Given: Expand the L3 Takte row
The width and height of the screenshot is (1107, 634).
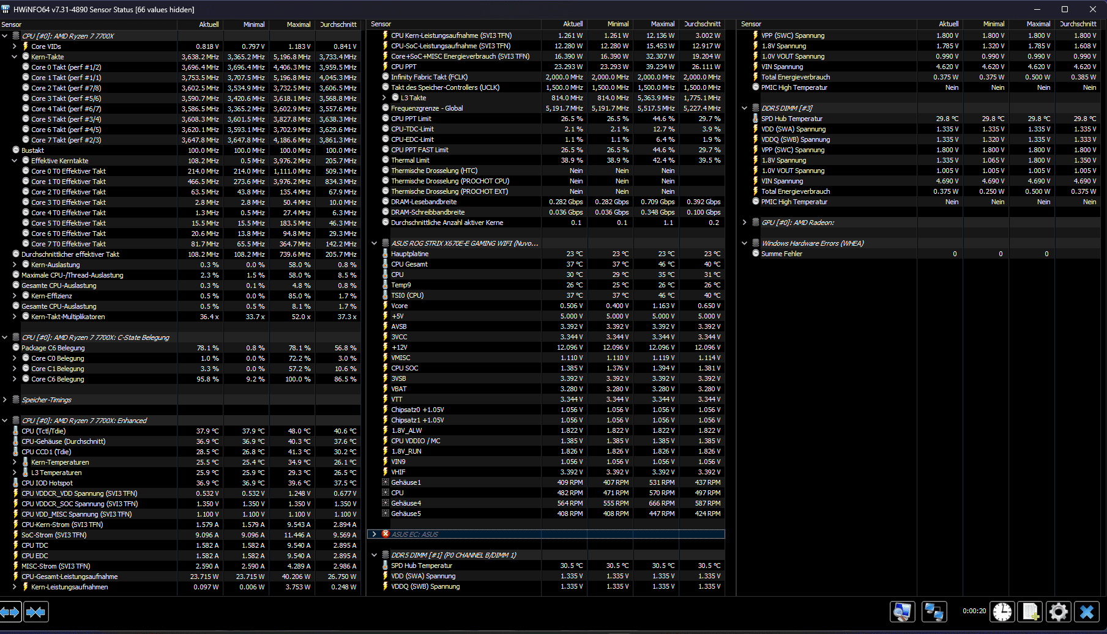Looking at the screenshot, I should pyautogui.click(x=384, y=98).
